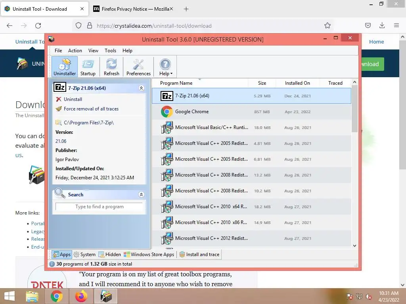Reload the Firefox page
The image size is (406, 304).
click(x=38, y=26)
